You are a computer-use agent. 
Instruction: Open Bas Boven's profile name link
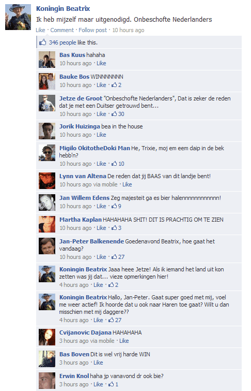click(74, 354)
